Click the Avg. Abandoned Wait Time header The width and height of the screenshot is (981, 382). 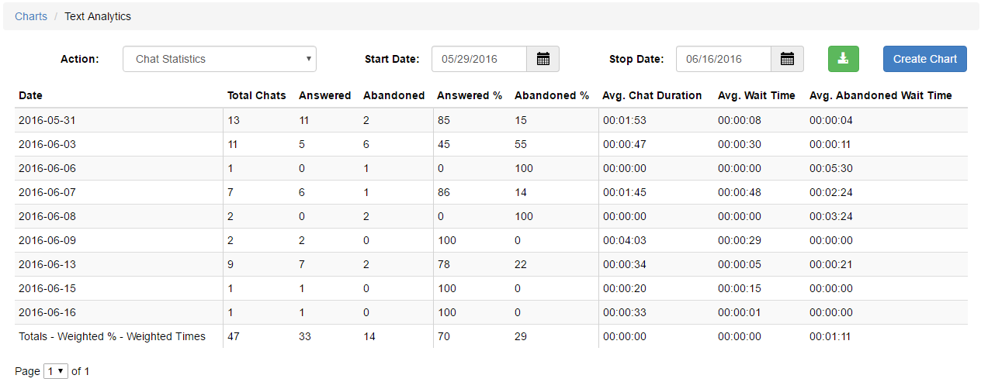(x=880, y=95)
